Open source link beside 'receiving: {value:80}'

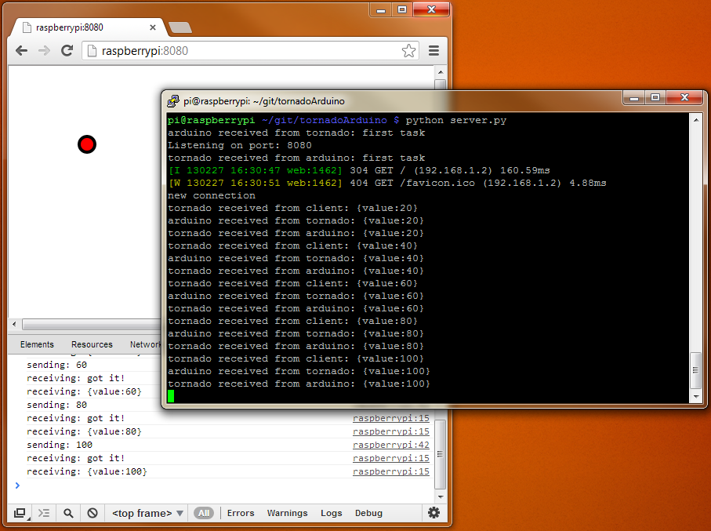click(391, 431)
